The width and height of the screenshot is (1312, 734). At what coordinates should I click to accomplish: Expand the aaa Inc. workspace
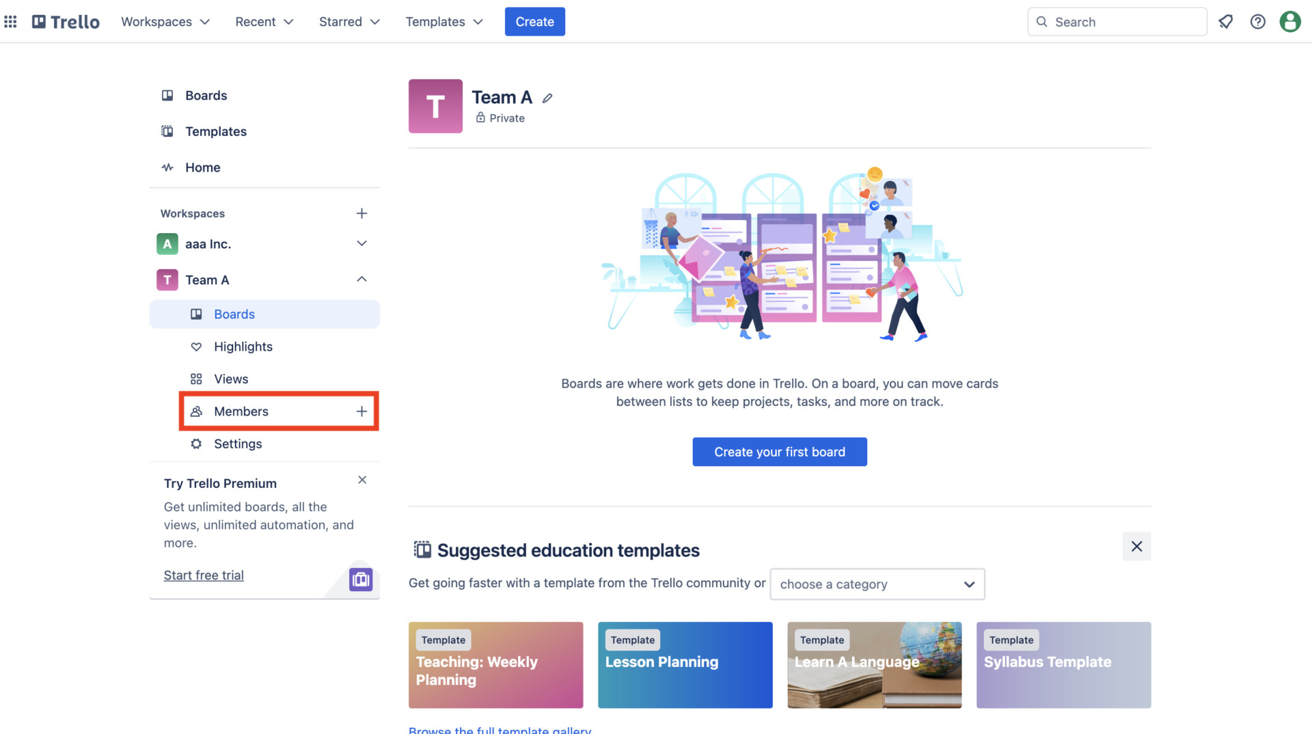[x=361, y=244]
